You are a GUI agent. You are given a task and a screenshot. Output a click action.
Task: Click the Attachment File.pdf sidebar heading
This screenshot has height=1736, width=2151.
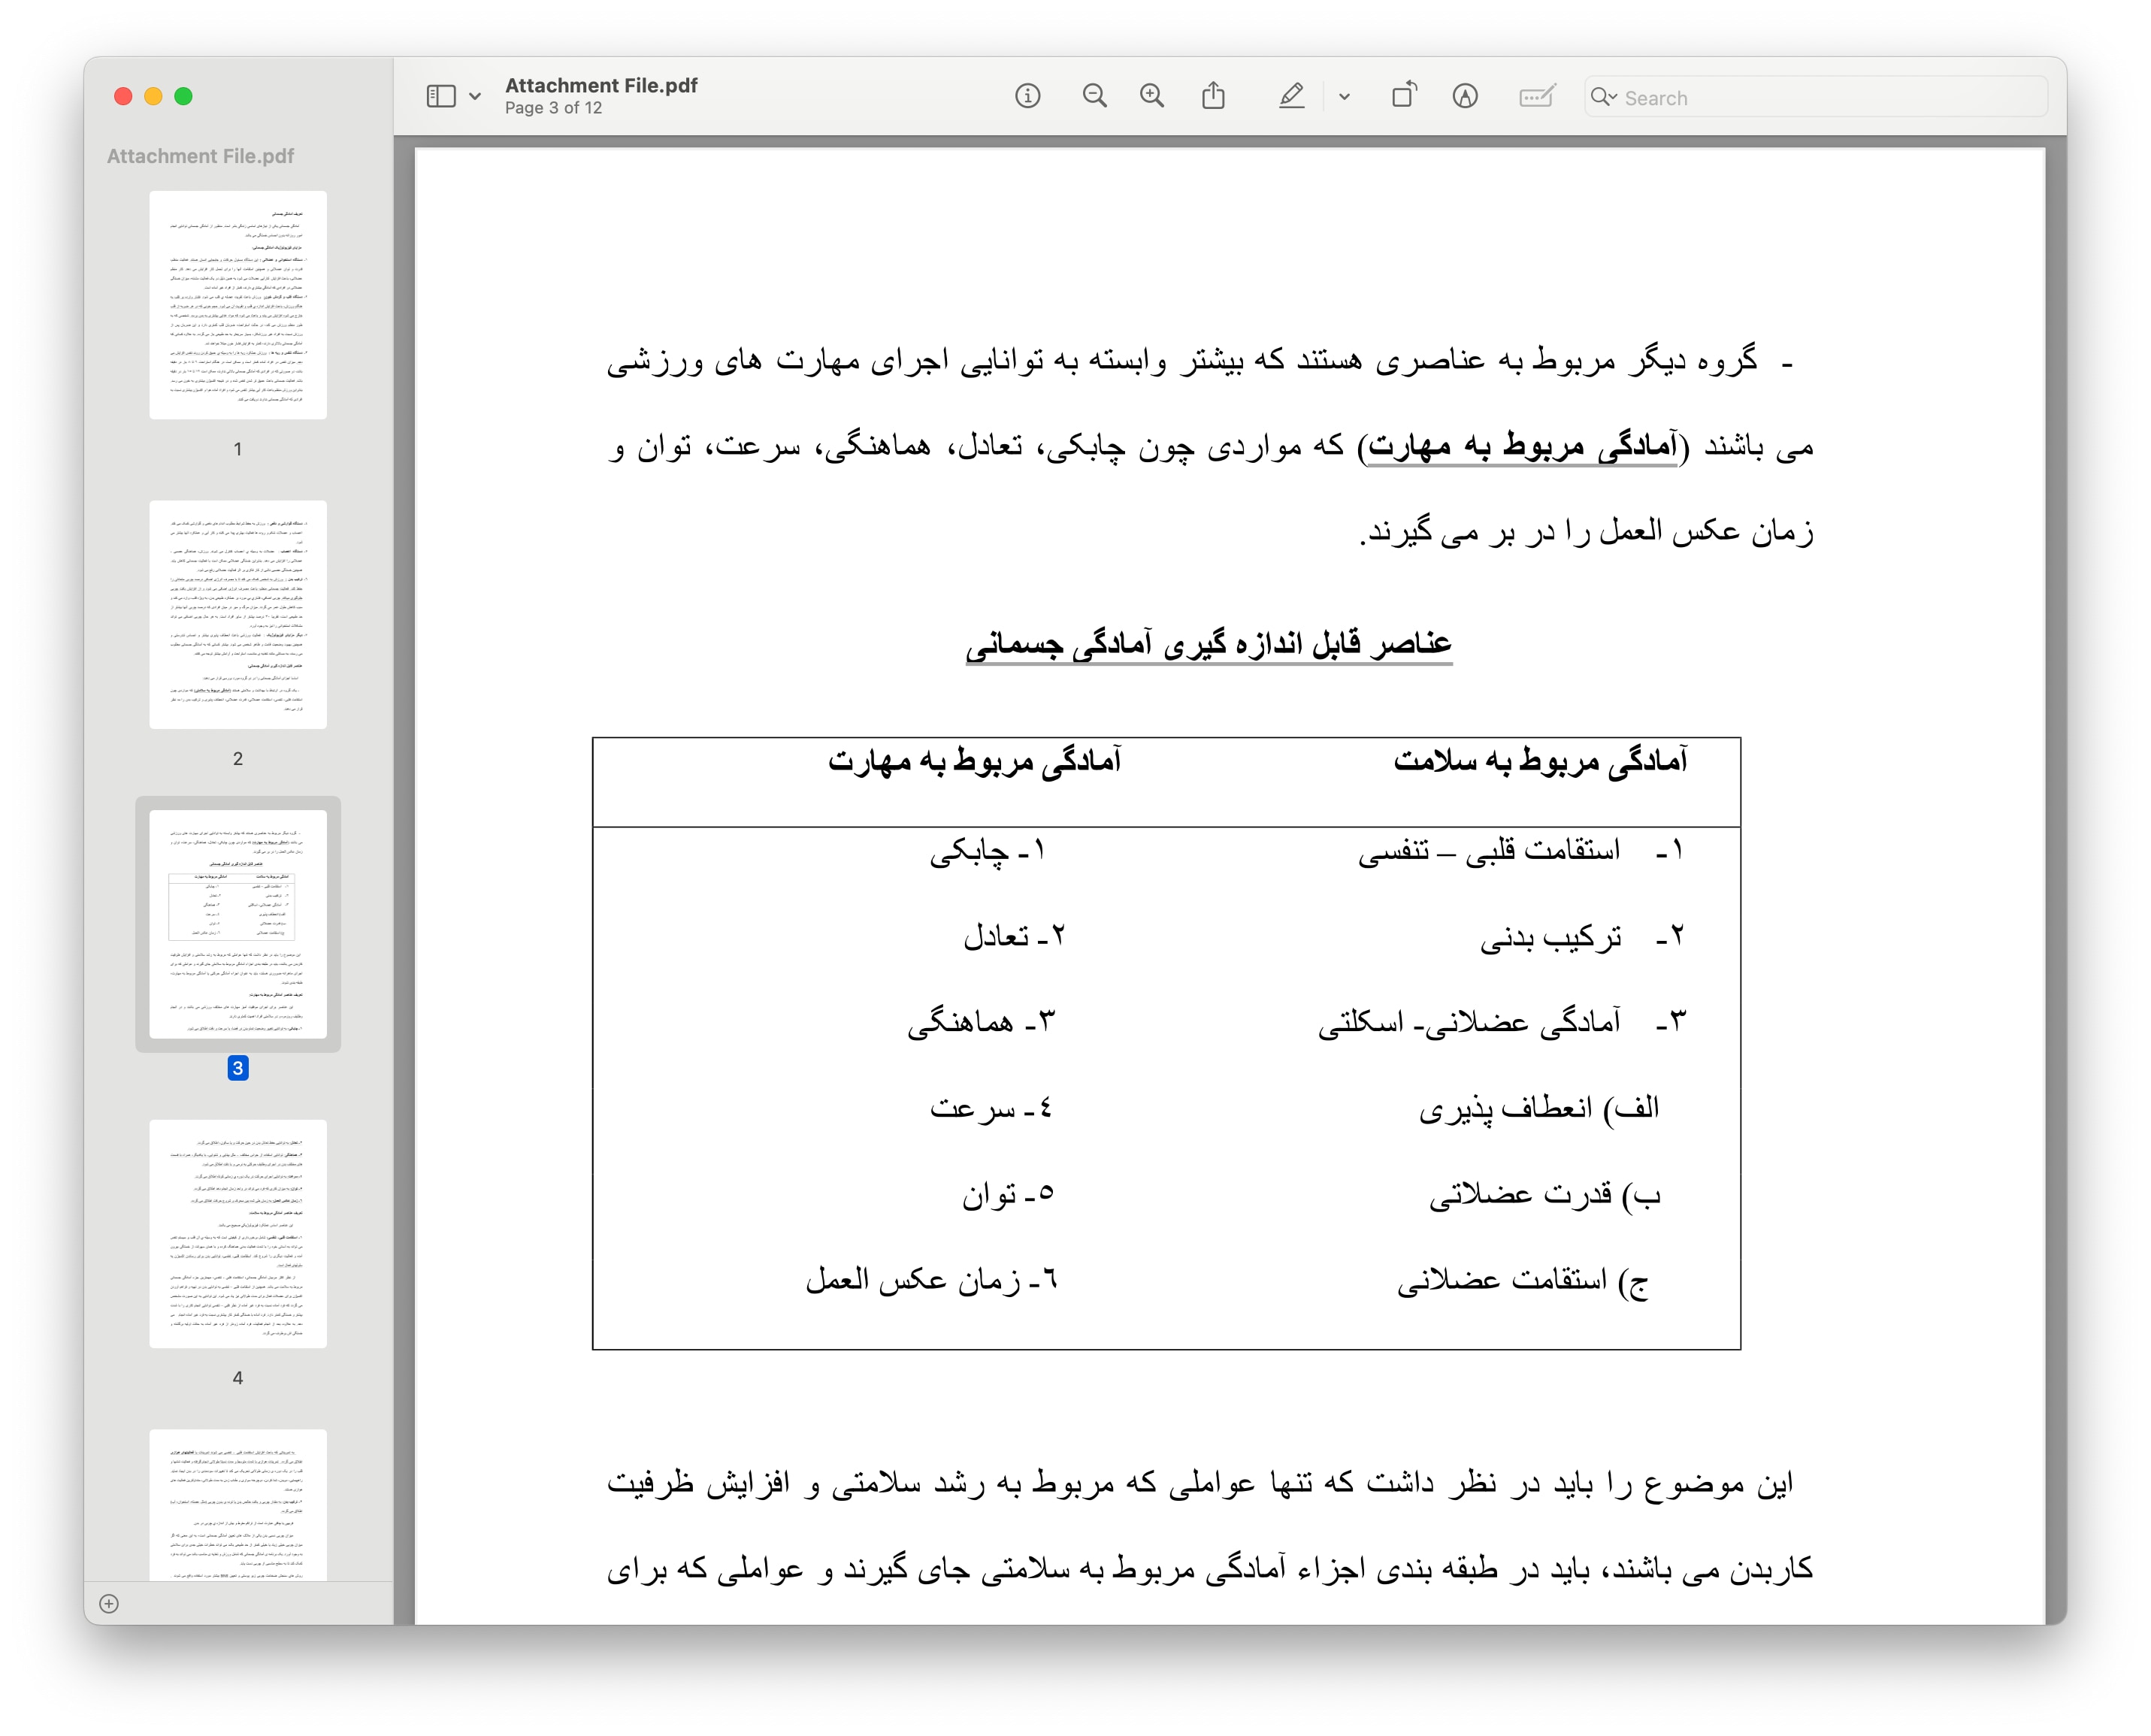[x=200, y=156]
